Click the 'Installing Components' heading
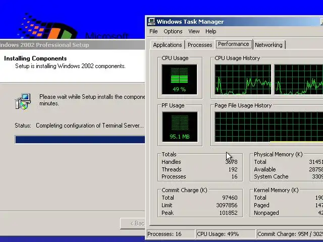323x242 pixels. (x=35, y=58)
